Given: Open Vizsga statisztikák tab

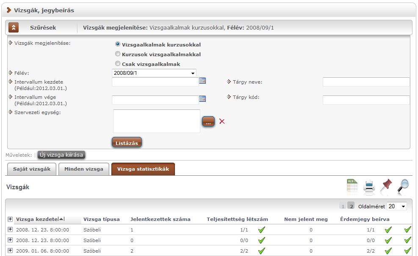Looking at the screenshot, I should pos(143,169).
